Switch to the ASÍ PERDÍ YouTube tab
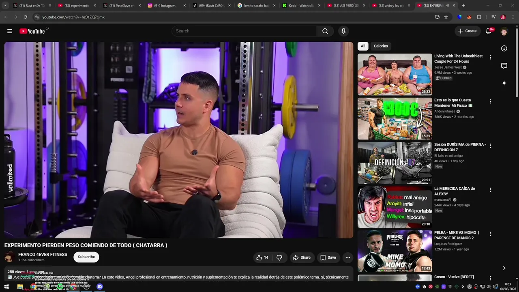This screenshot has width=519, height=292. click(x=346, y=6)
